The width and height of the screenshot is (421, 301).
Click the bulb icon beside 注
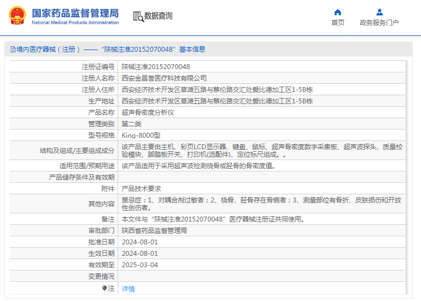pyautogui.click(x=105, y=288)
